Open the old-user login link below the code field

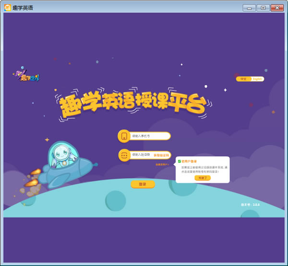[162, 164]
